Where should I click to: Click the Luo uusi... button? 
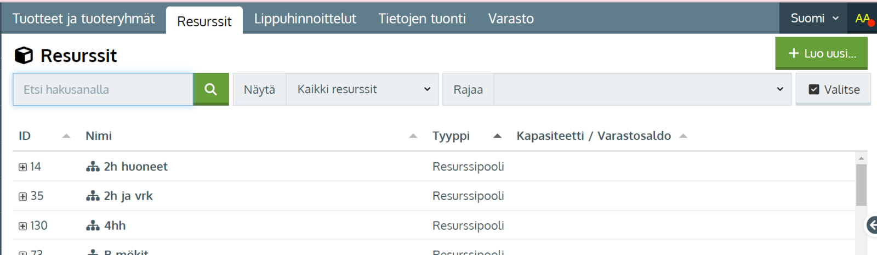click(821, 53)
